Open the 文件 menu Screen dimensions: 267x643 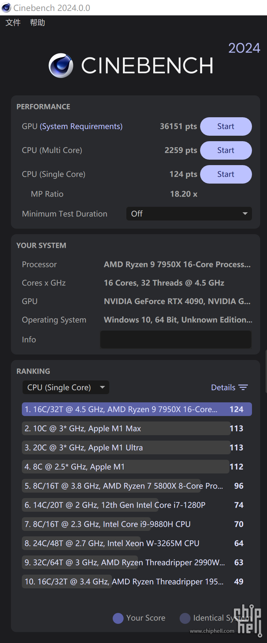point(13,23)
